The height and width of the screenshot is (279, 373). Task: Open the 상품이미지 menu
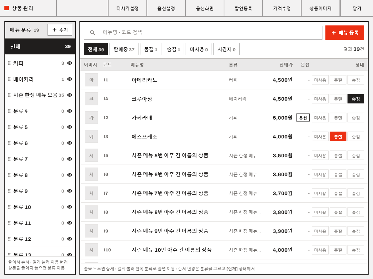click(321, 8)
